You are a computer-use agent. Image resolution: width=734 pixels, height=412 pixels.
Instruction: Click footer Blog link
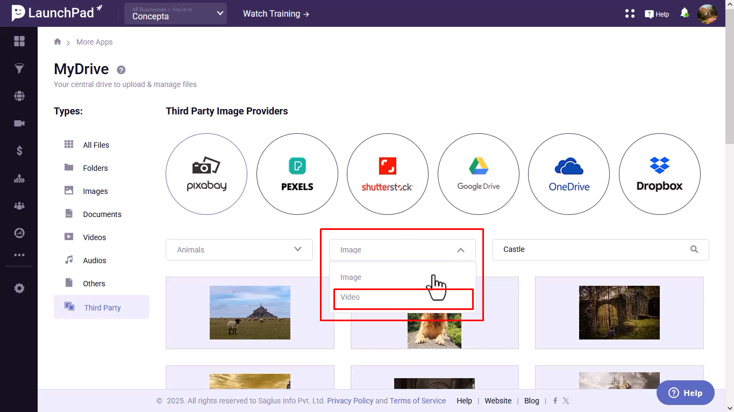click(531, 401)
